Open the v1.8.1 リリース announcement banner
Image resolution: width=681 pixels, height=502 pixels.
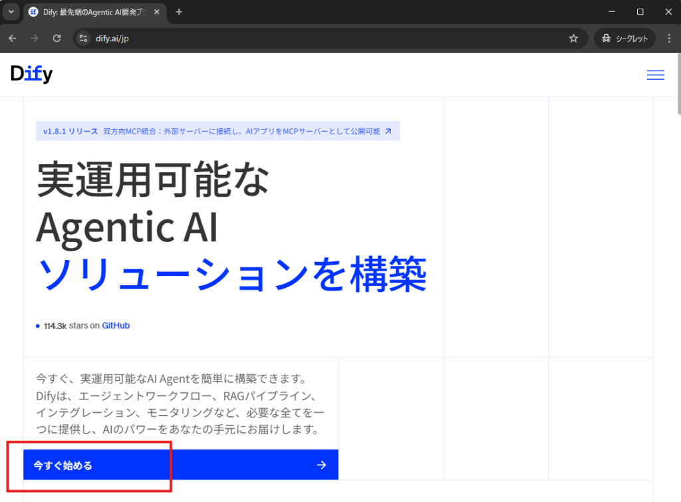point(217,131)
